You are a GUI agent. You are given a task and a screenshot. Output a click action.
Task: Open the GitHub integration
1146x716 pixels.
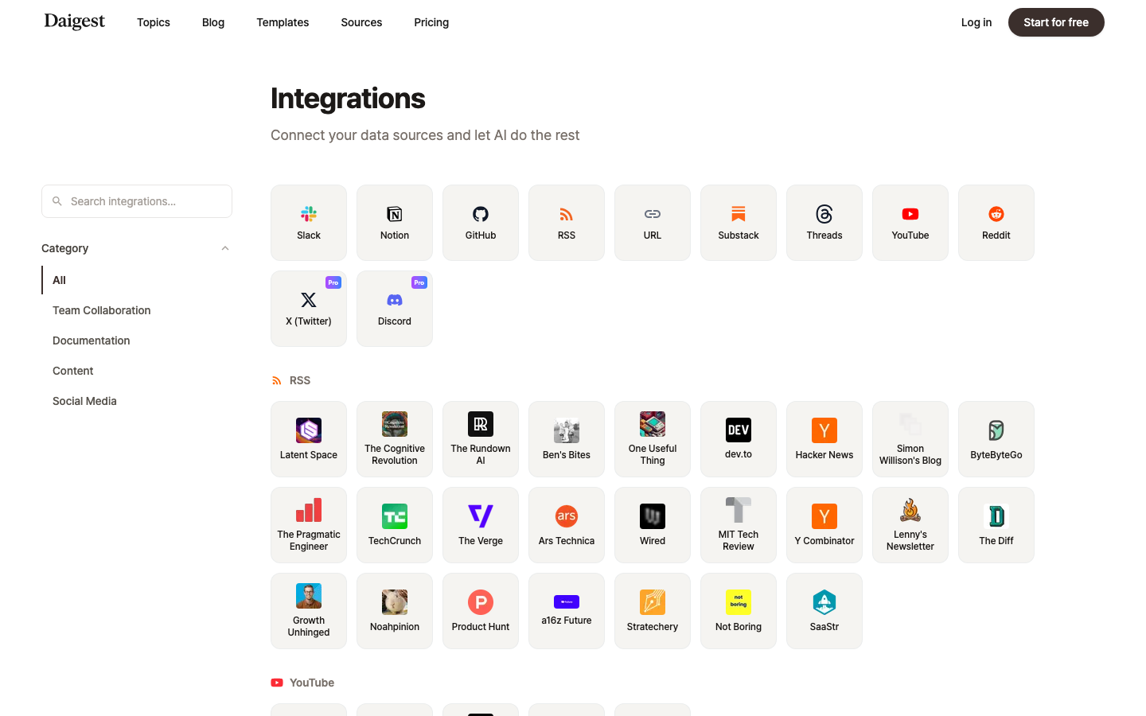[x=481, y=223]
